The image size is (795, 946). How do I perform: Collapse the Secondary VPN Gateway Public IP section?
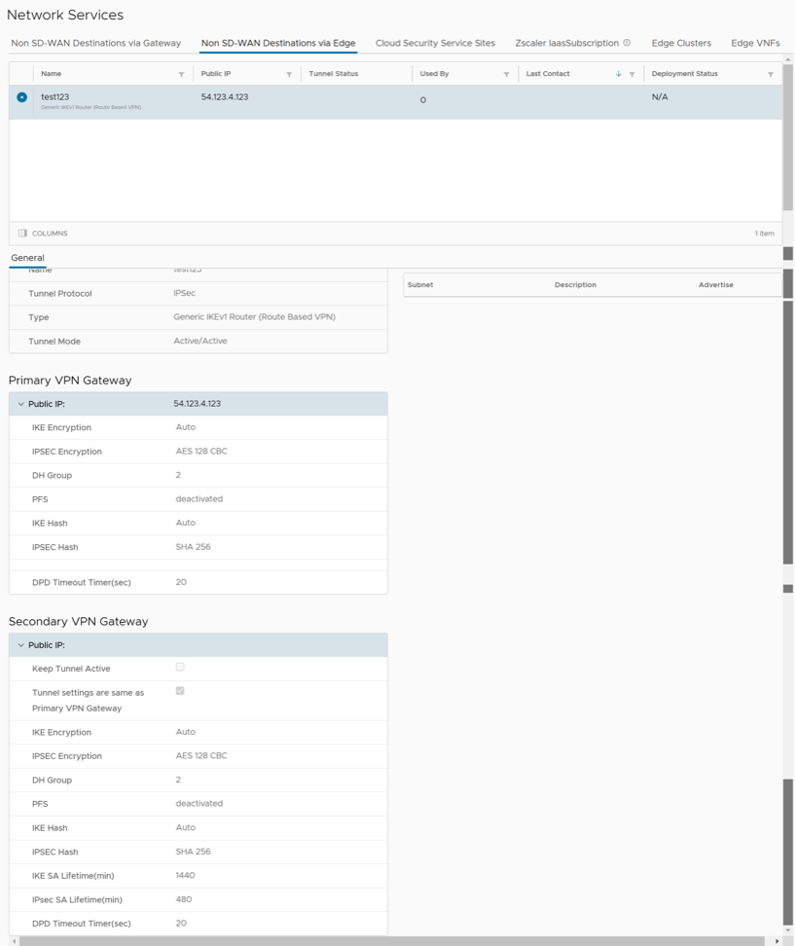tap(20, 644)
